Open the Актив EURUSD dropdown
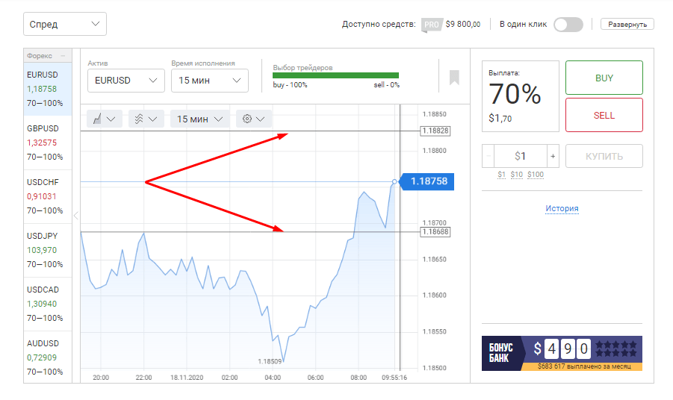673x400 pixels. 125,80
